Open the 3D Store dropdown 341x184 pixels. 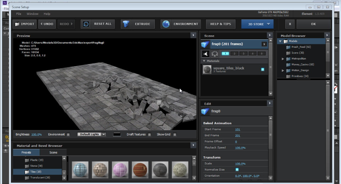click(x=257, y=24)
